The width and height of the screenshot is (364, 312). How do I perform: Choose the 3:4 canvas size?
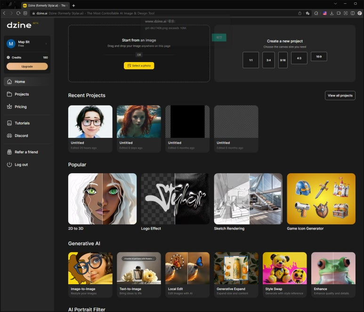click(x=268, y=60)
